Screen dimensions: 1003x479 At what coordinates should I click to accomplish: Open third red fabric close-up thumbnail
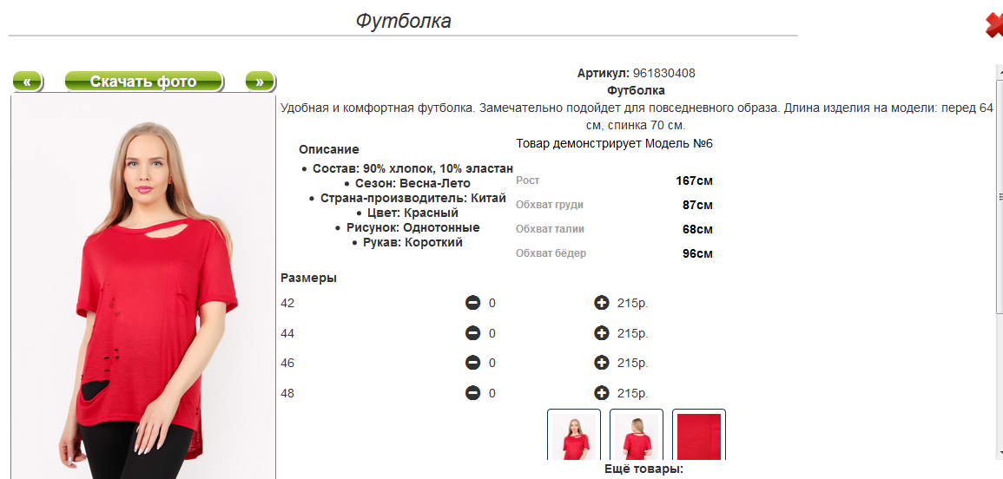point(699,435)
